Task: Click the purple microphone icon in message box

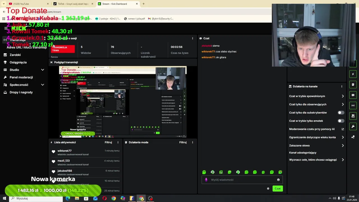Action: pyautogui.click(x=206, y=180)
